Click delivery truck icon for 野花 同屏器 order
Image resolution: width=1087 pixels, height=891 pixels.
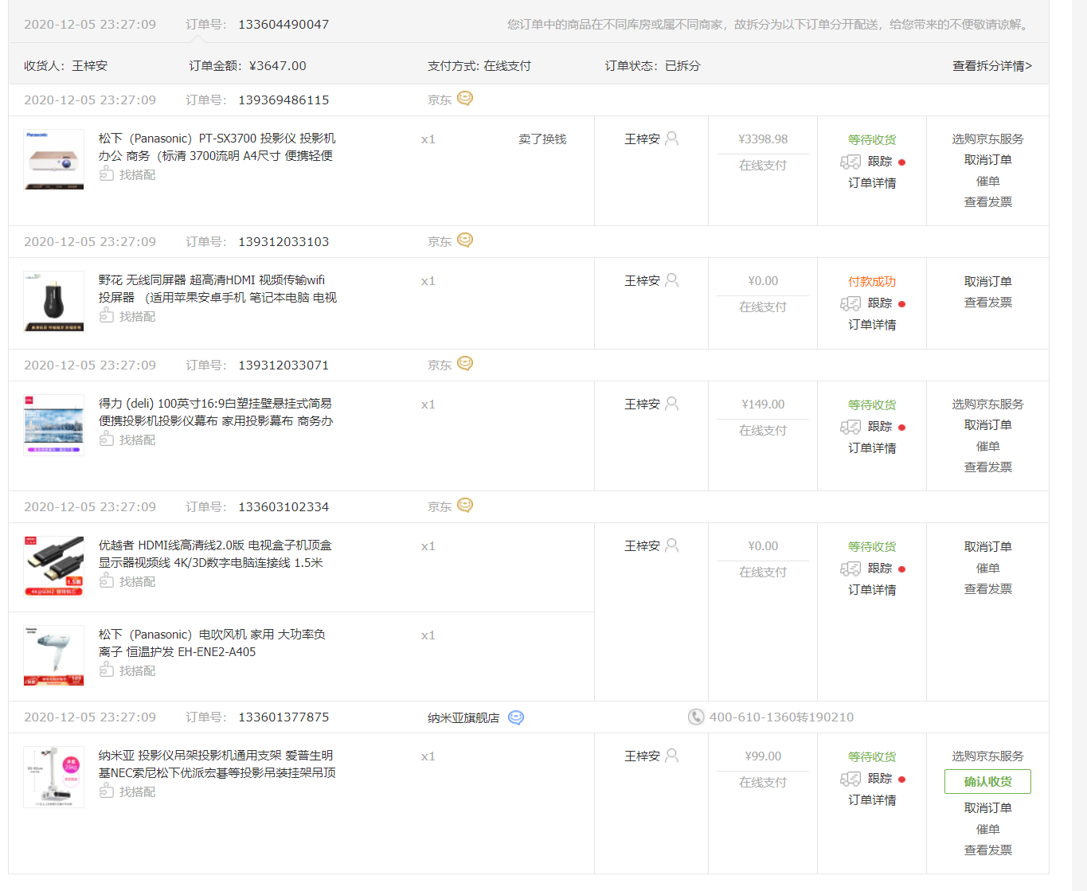(850, 303)
